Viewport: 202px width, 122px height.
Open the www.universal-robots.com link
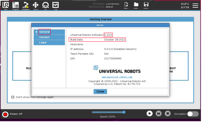(x=117, y=77)
